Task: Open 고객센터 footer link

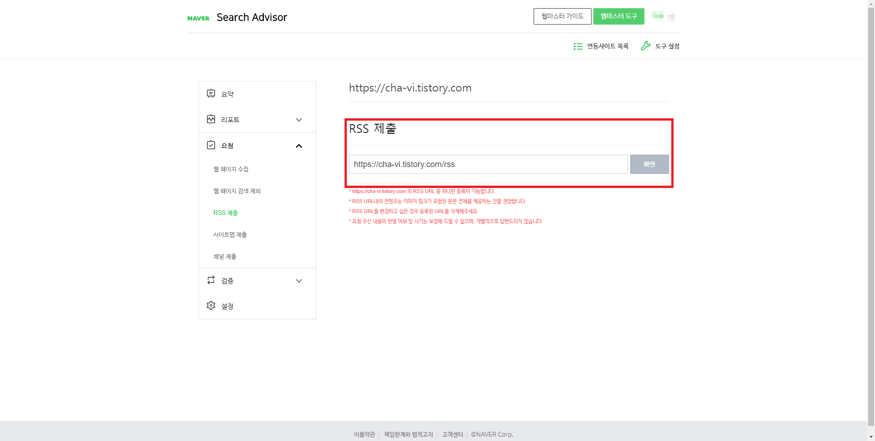Action: point(453,435)
